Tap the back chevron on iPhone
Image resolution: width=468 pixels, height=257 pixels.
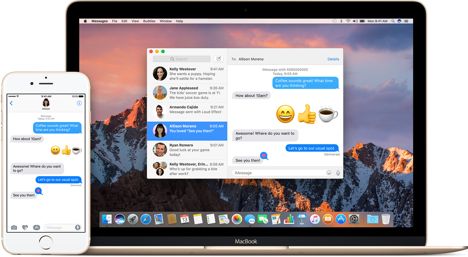point(11,103)
